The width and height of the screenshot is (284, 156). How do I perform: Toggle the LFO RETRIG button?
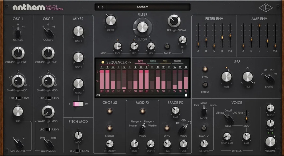click(205, 84)
